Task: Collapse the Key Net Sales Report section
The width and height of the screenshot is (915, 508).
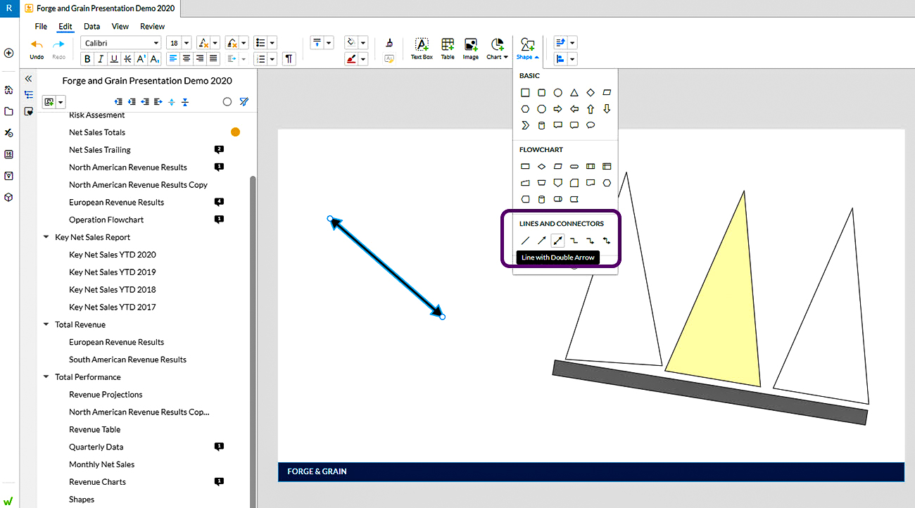Action: pos(46,238)
